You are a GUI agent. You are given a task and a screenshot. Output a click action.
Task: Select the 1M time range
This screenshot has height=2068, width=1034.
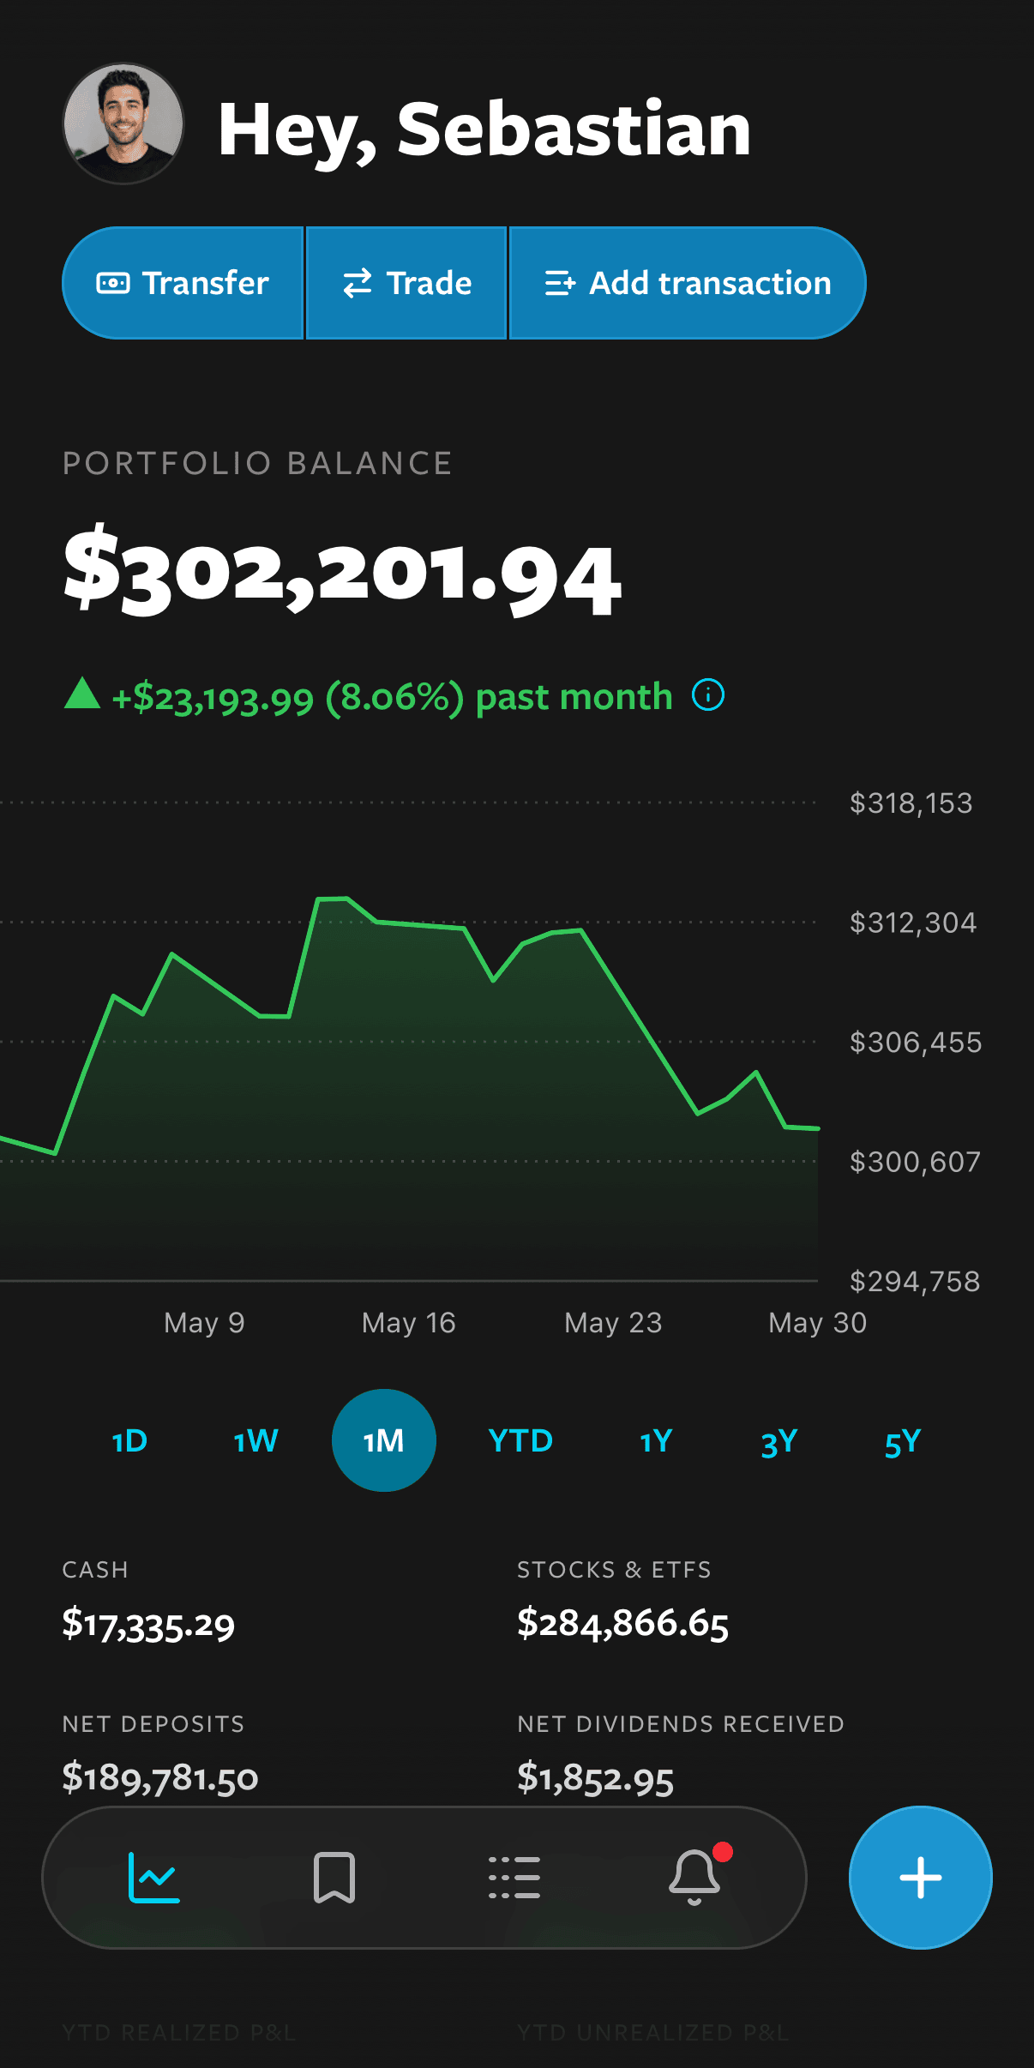(384, 1440)
